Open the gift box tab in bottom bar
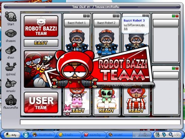 click(x=93, y=135)
